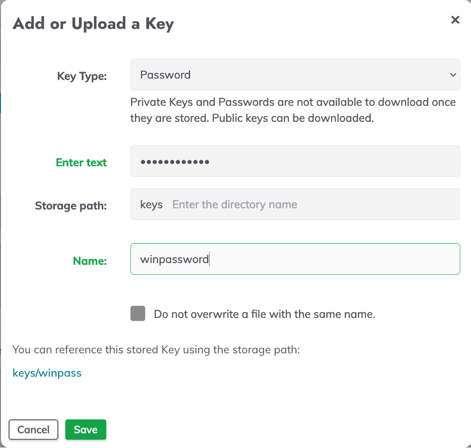Viewport: 471px width, 448px height.
Task: Click the Private Keys and Passwords help text
Action: 293,110
